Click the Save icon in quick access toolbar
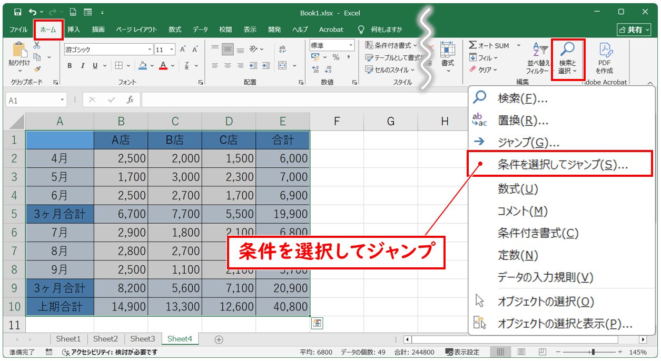 (x=18, y=12)
